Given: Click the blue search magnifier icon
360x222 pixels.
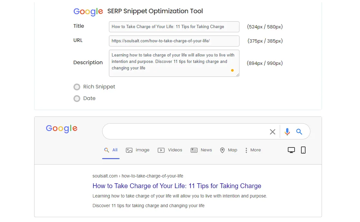Looking at the screenshot, I should [x=299, y=132].
